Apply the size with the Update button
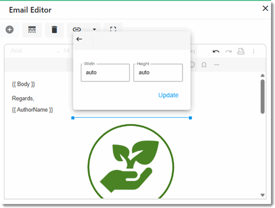Screen dimensions: 275x208 pyautogui.click(x=168, y=95)
